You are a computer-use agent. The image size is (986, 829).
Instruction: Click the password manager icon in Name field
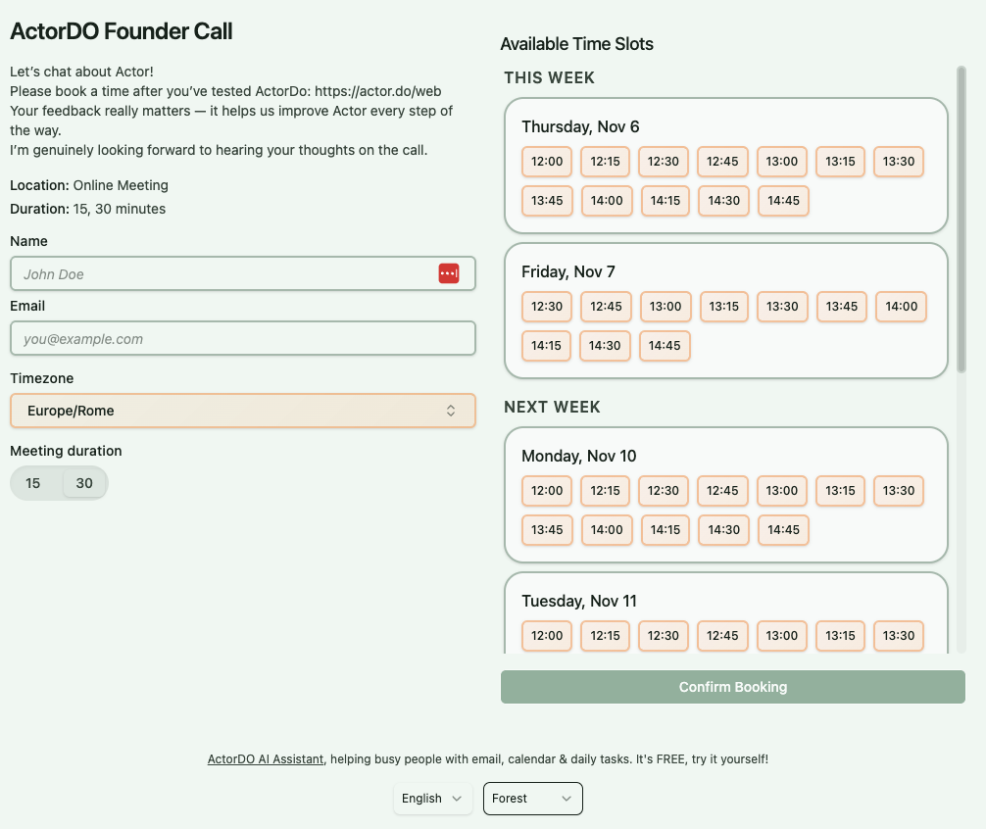448,273
